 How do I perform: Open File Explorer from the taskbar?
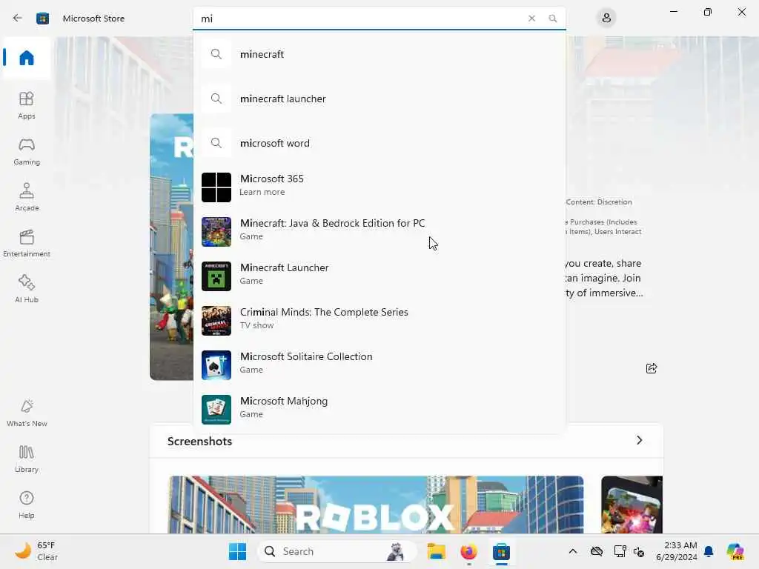pyautogui.click(x=436, y=551)
